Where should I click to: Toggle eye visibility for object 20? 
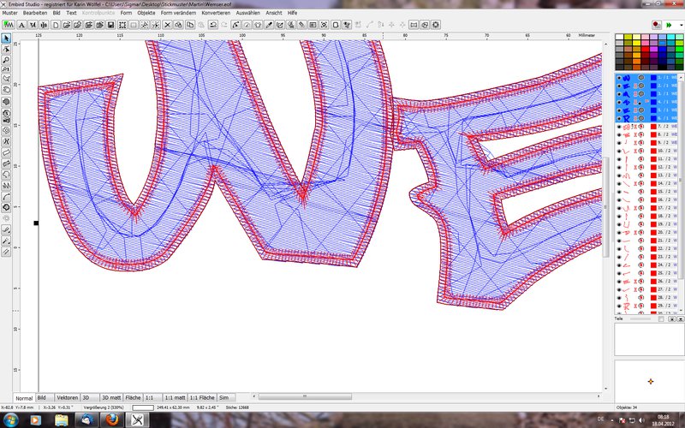pos(618,232)
